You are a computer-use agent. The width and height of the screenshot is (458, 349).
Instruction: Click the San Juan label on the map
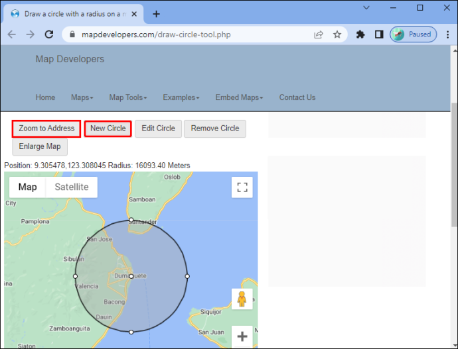[211, 332]
